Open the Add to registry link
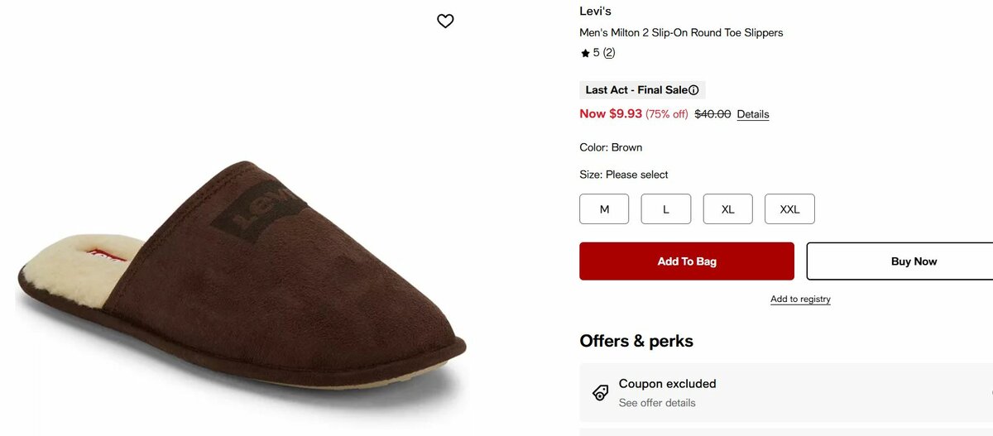 [x=800, y=299]
